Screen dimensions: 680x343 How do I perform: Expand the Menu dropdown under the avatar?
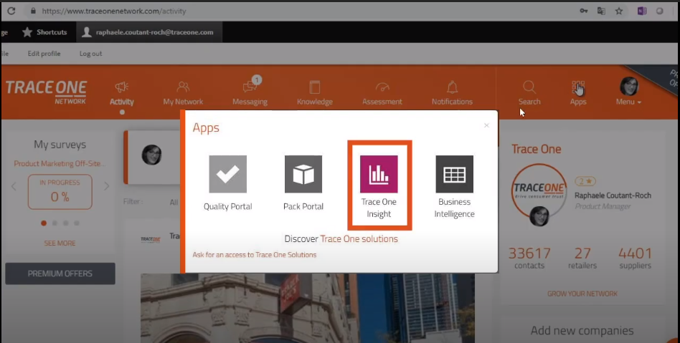[628, 102]
